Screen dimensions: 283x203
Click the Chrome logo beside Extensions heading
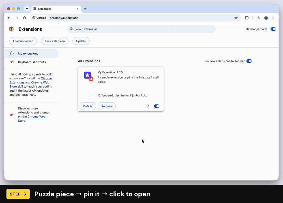[x=11, y=29]
